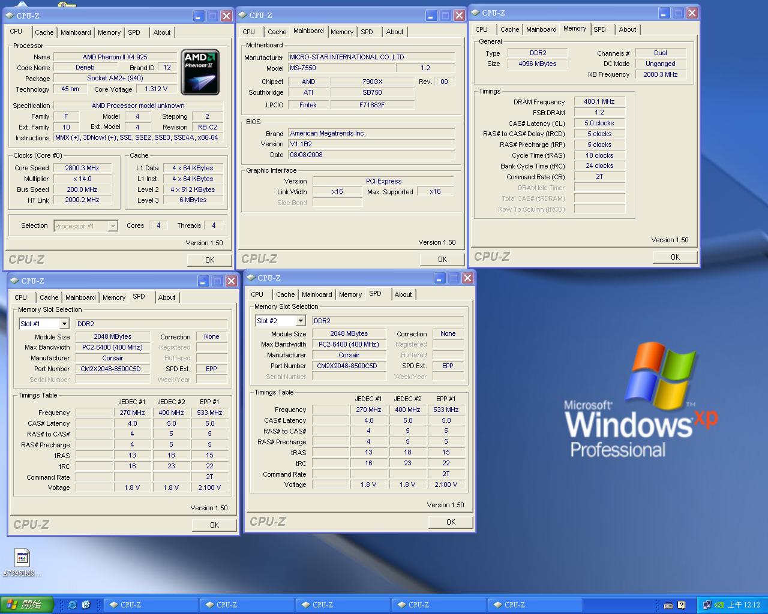Click OK in the memory Timings window
Image resolution: width=768 pixels, height=614 pixels.
(675, 257)
